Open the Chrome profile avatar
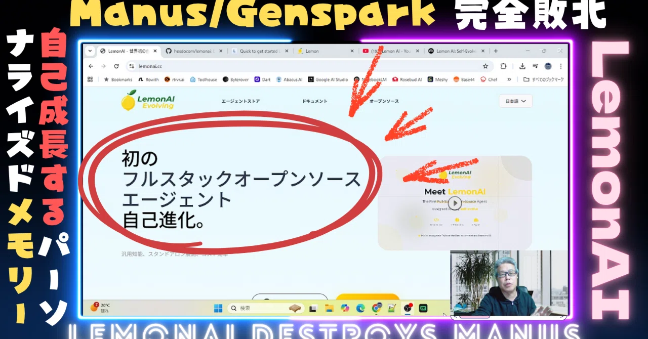 pos(548,66)
